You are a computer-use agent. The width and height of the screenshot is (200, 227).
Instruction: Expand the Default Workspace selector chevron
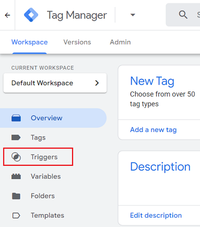(x=97, y=83)
